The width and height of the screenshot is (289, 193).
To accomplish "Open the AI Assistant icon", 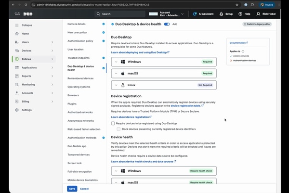I will coord(195,14).
